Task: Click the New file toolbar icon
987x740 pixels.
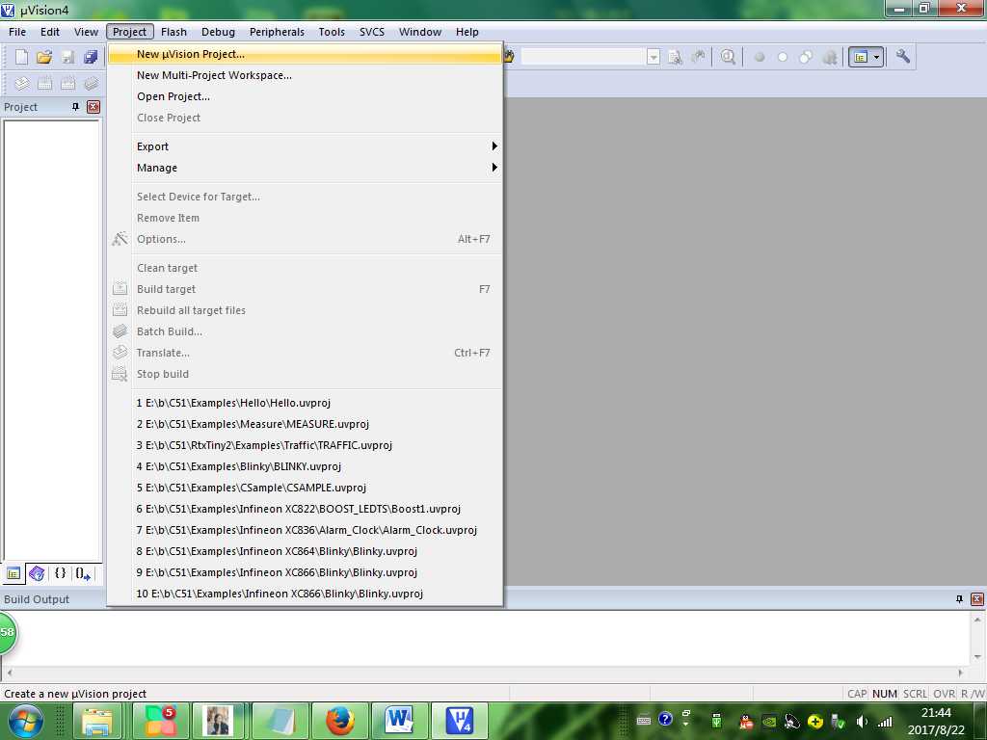Action: click(x=21, y=57)
